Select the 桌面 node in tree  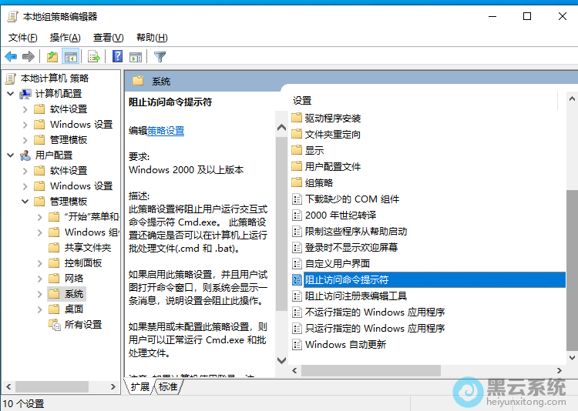click(74, 309)
